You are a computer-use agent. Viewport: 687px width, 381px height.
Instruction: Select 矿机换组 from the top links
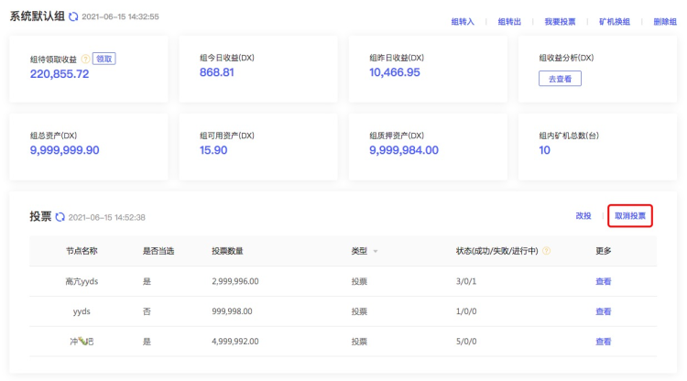pyautogui.click(x=614, y=21)
